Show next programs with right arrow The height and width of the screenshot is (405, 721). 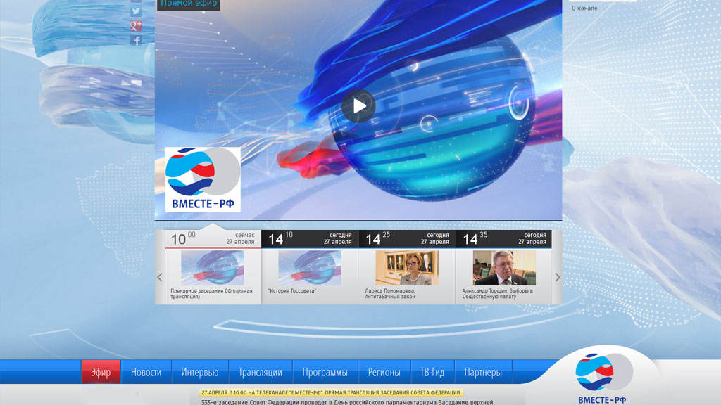point(558,277)
